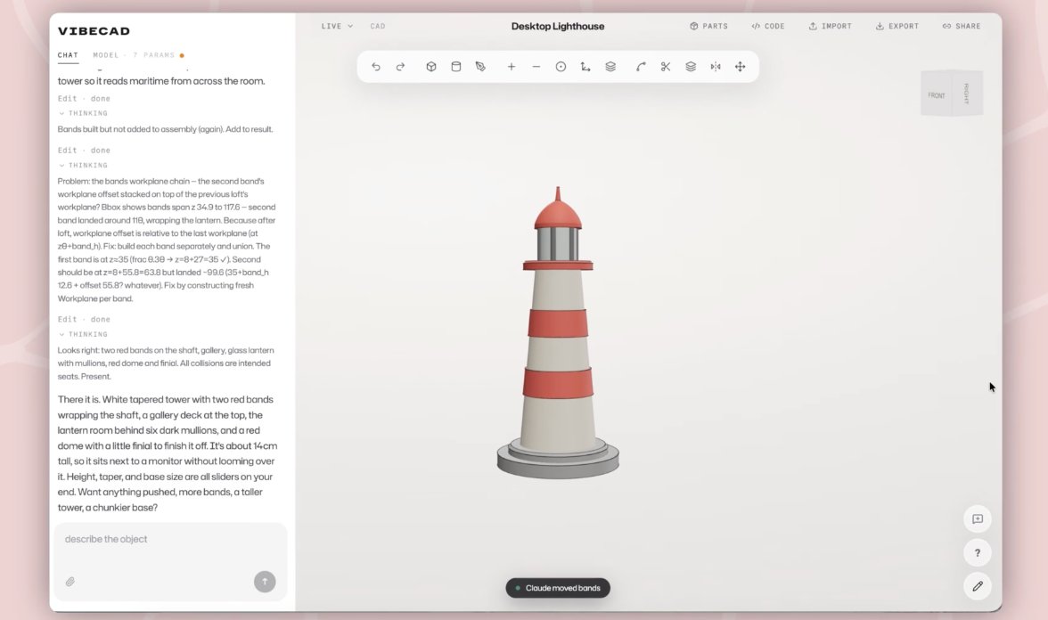Click the paperclip attach icon
1048x620 pixels.
[70, 582]
